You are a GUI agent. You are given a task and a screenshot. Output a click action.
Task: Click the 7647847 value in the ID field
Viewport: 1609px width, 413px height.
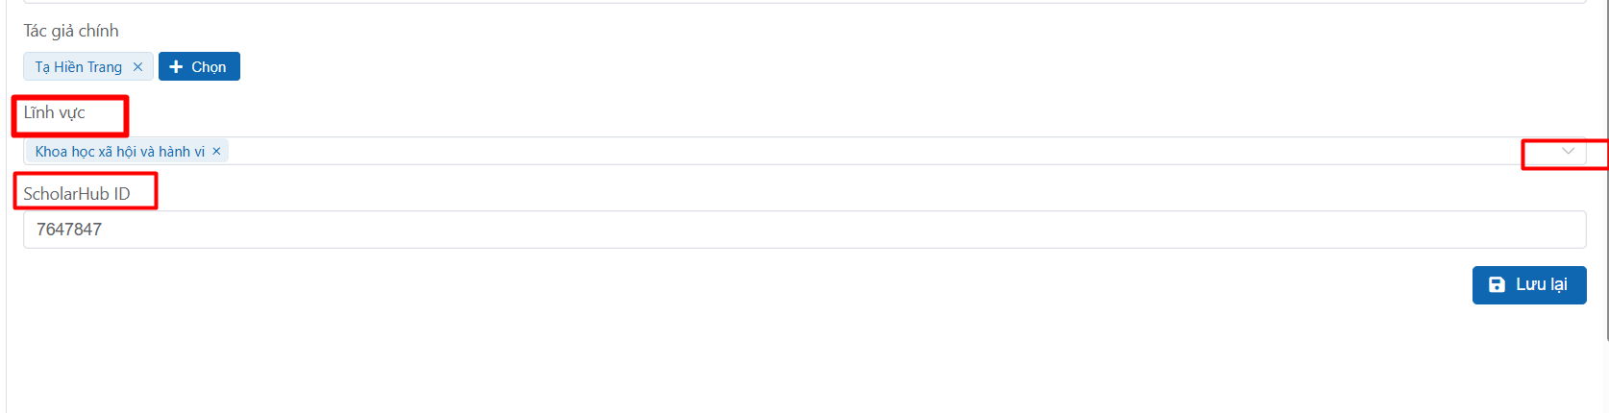[69, 230]
